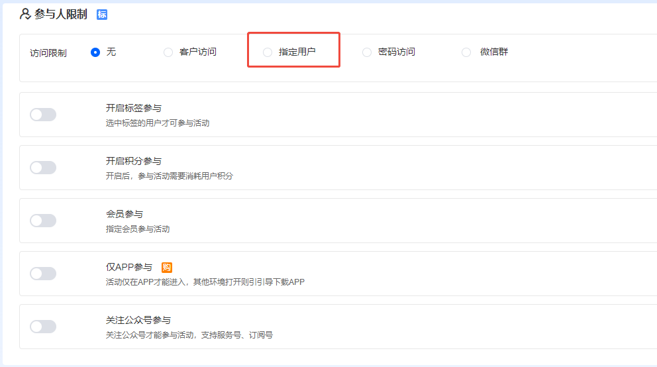Click the 指定会员参与活动 description text

pyautogui.click(x=138, y=229)
